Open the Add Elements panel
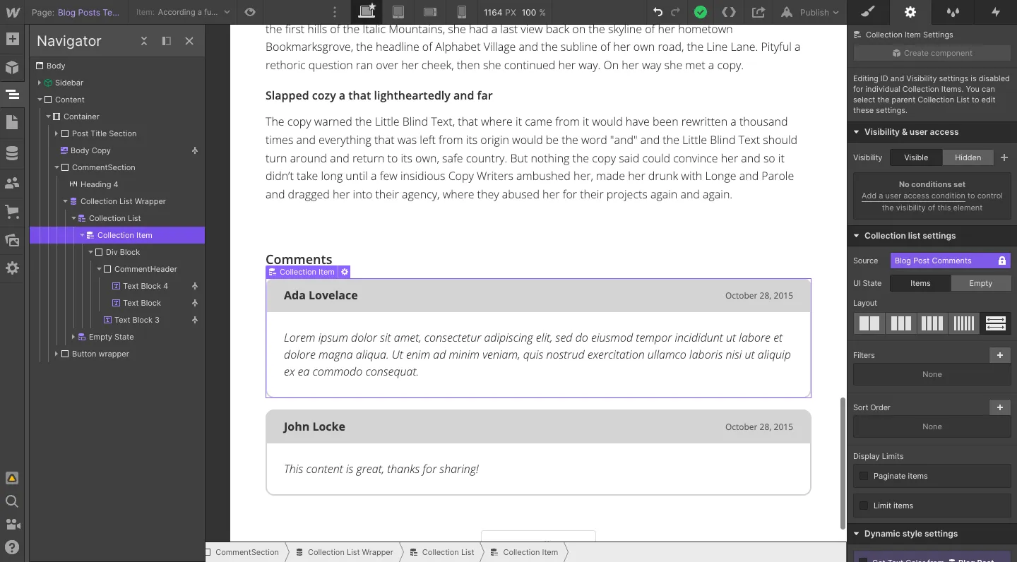Screen dimensions: 1017x562 tap(12, 40)
